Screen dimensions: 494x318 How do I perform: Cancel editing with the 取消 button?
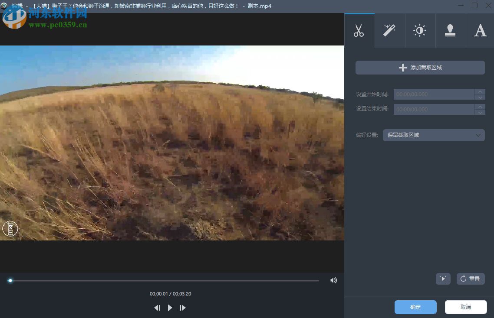(465, 307)
